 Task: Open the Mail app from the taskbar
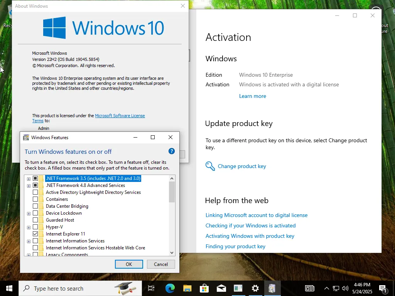(221, 288)
